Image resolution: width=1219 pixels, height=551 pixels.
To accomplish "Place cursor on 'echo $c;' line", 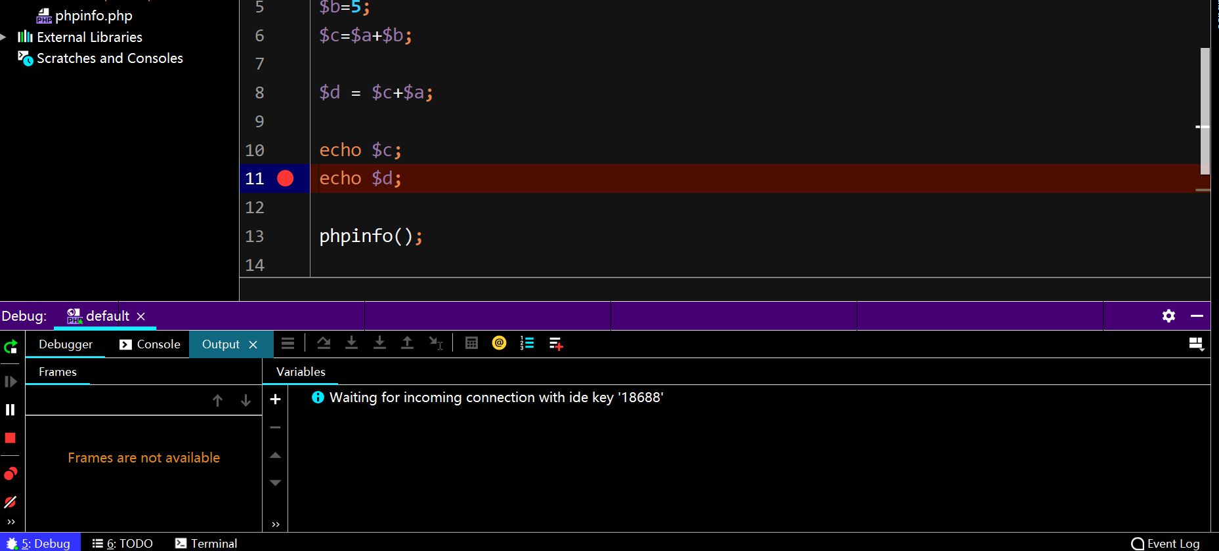I will click(x=360, y=150).
